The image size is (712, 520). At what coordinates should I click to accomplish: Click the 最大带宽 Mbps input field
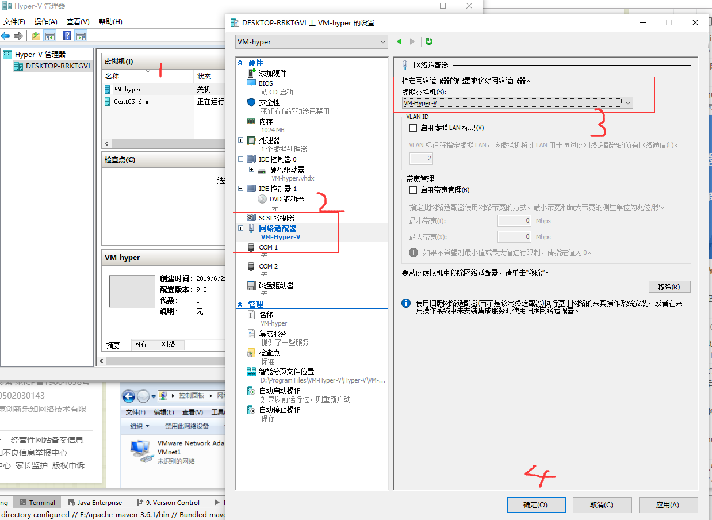(515, 236)
